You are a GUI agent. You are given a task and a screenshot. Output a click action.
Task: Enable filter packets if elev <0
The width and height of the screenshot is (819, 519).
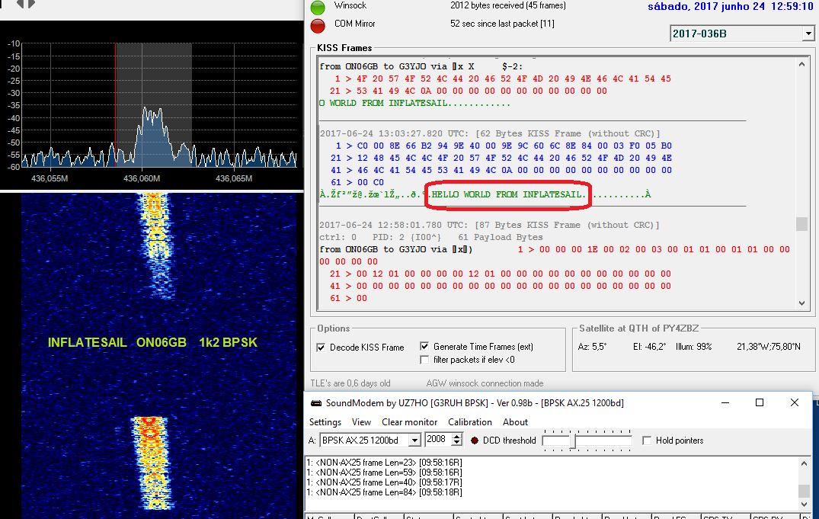point(424,360)
